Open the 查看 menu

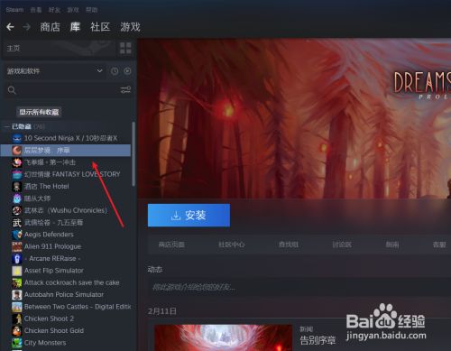pyautogui.click(x=36, y=10)
